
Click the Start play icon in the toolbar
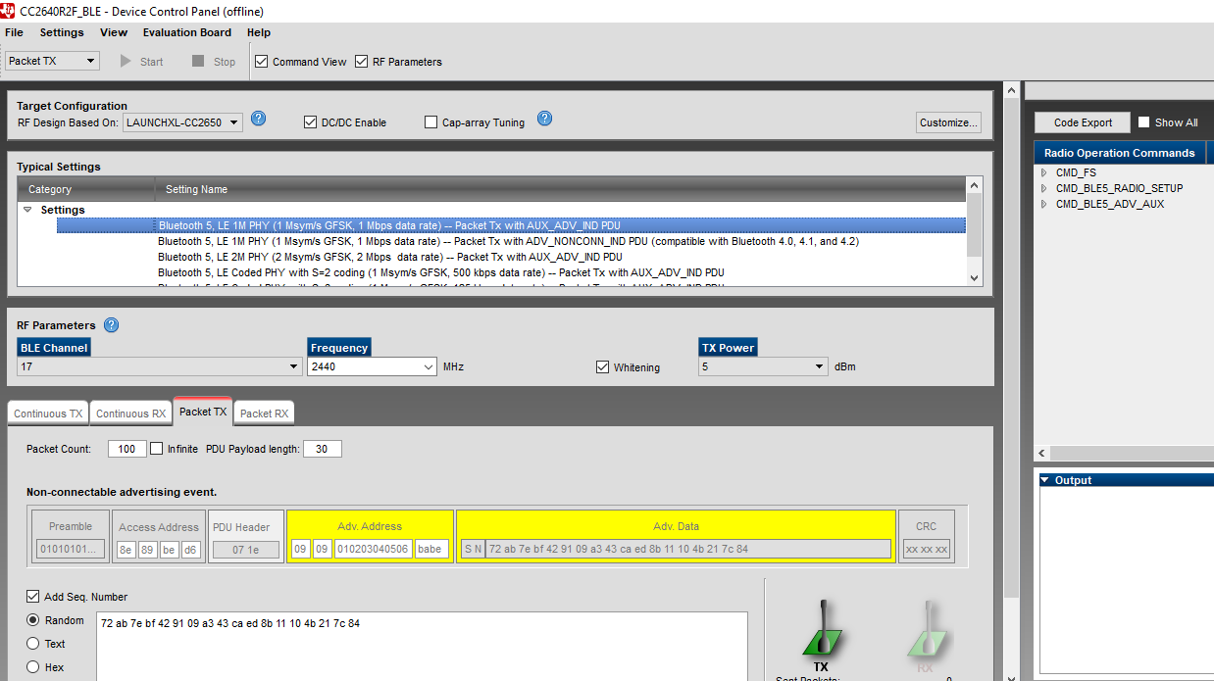(x=126, y=61)
